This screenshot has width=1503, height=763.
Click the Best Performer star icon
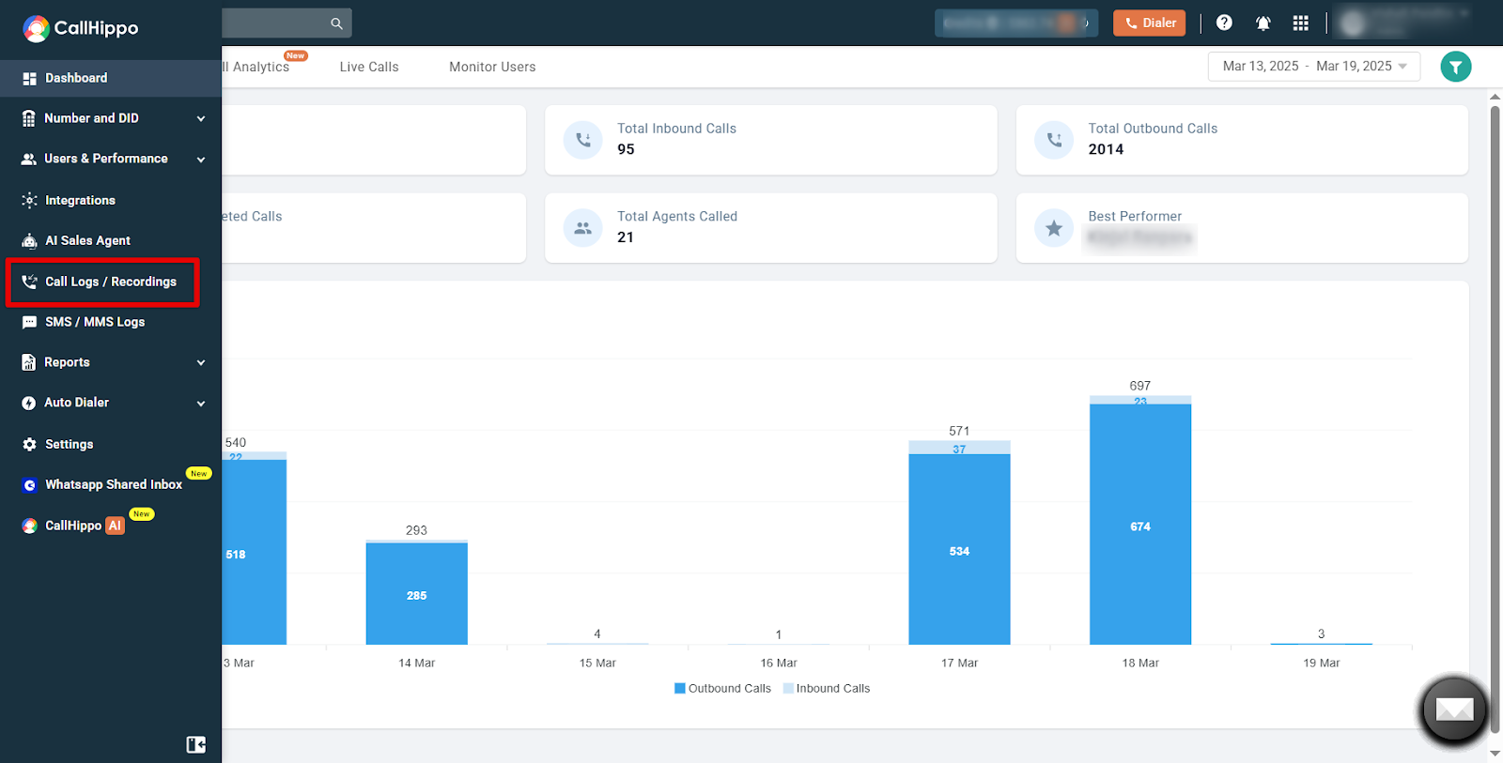[x=1054, y=228]
